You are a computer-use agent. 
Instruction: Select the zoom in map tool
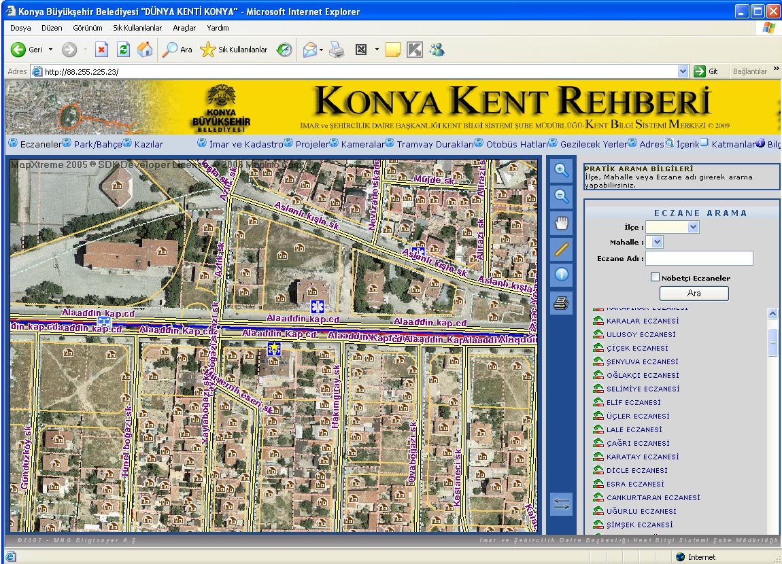click(x=561, y=171)
